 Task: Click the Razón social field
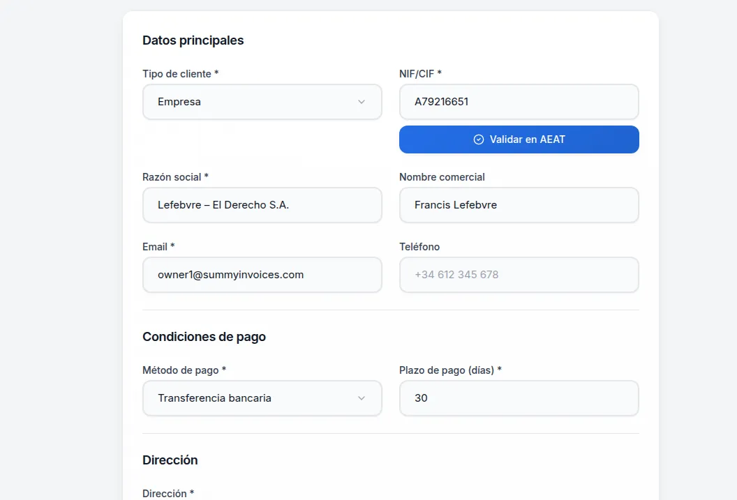tap(262, 205)
